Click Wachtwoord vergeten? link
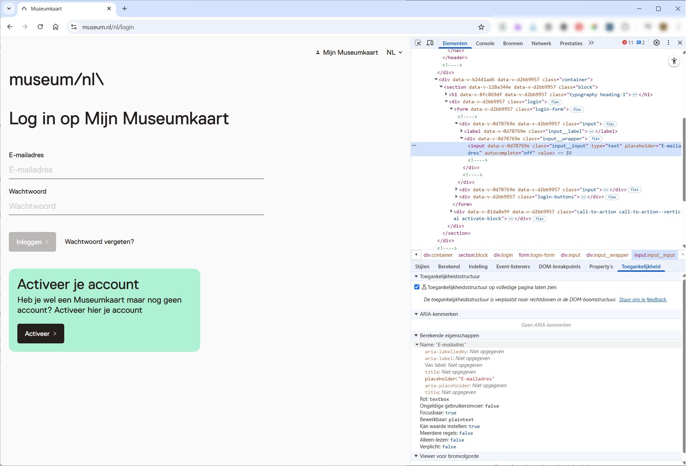The width and height of the screenshot is (689, 466). [99, 242]
